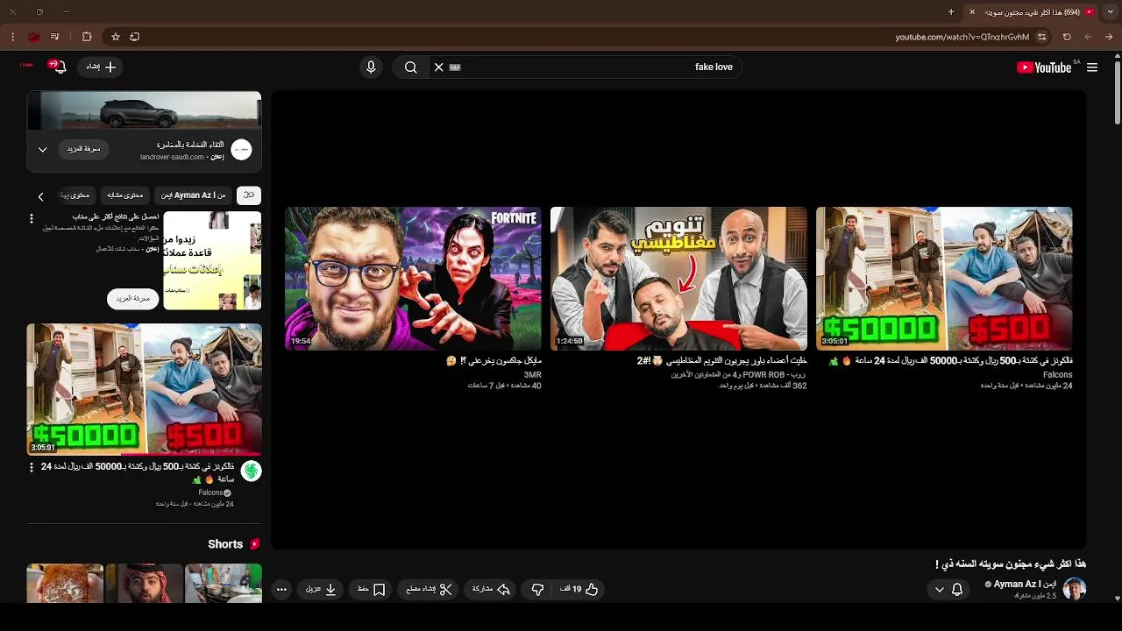
Task: Dislike the video
Action: pos(538,590)
